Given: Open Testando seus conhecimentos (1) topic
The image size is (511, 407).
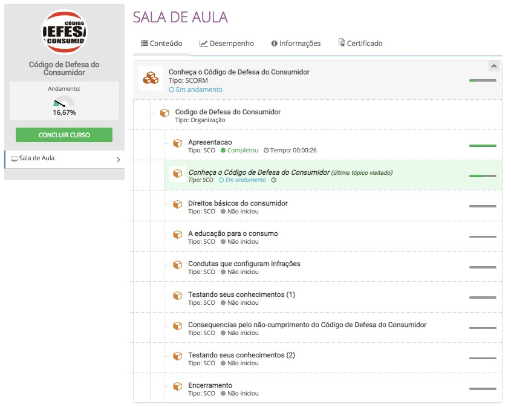Looking at the screenshot, I should pyautogui.click(x=241, y=295).
